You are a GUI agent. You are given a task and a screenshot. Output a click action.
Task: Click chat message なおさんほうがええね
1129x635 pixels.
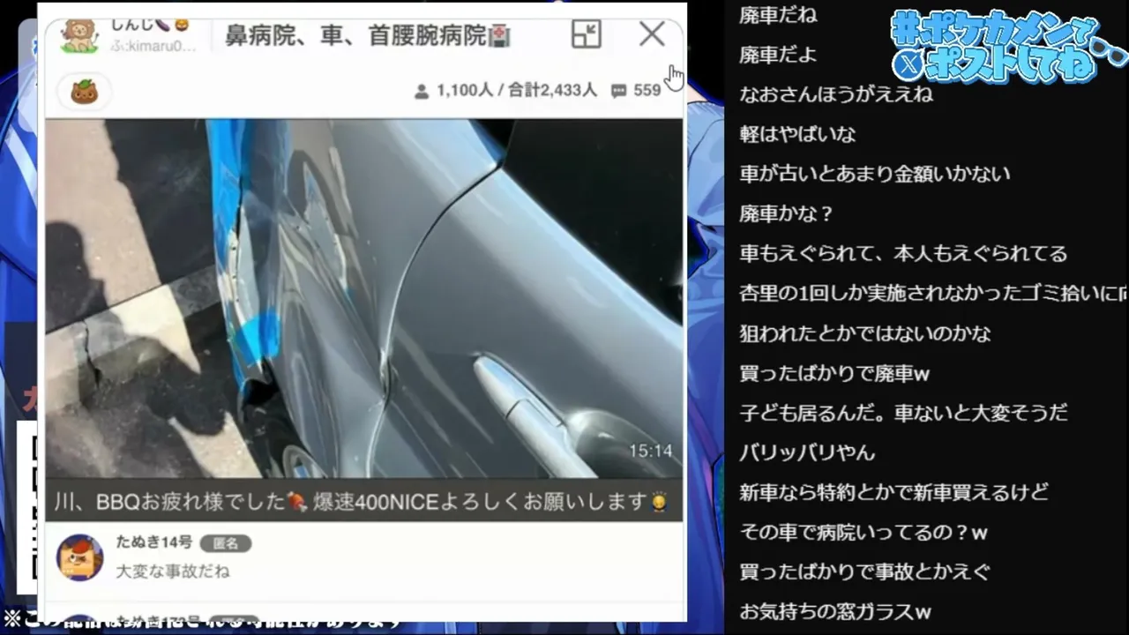(x=836, y=94)
